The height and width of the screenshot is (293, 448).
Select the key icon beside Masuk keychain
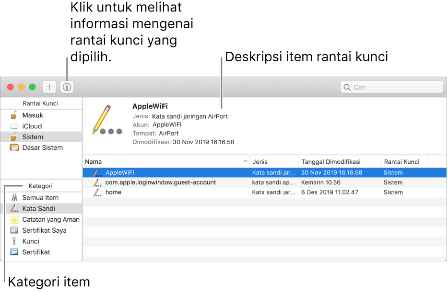pyautogui.click(x=13, y=115)
